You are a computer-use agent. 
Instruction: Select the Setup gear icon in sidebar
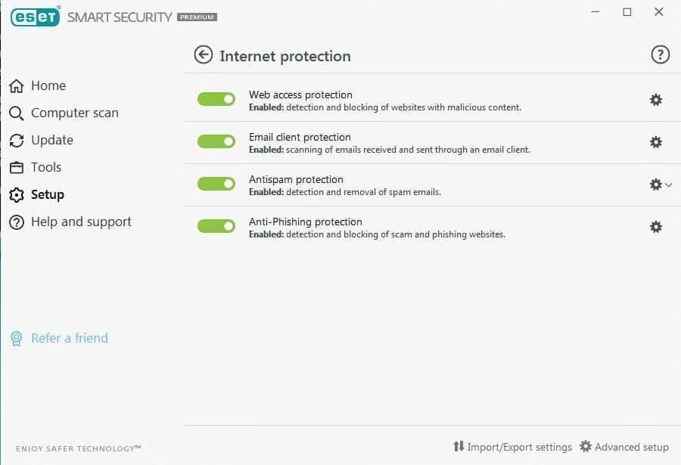(16, 194)
